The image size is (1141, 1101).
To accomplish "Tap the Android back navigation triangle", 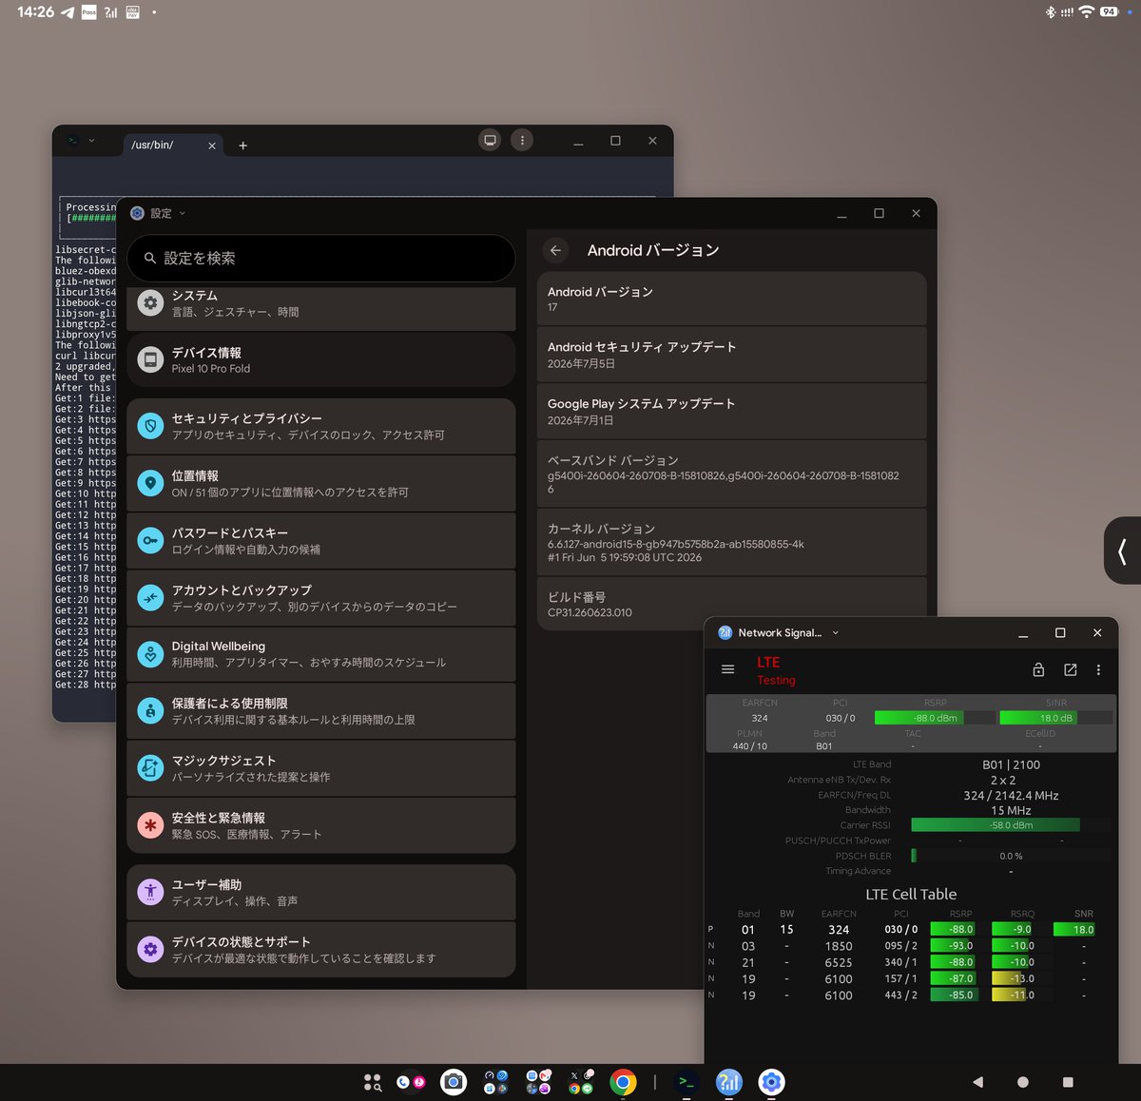I will click(x=977, y=1082).
